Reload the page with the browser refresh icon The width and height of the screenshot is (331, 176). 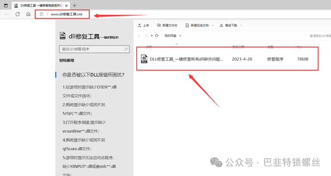click(x=17, y=14)
